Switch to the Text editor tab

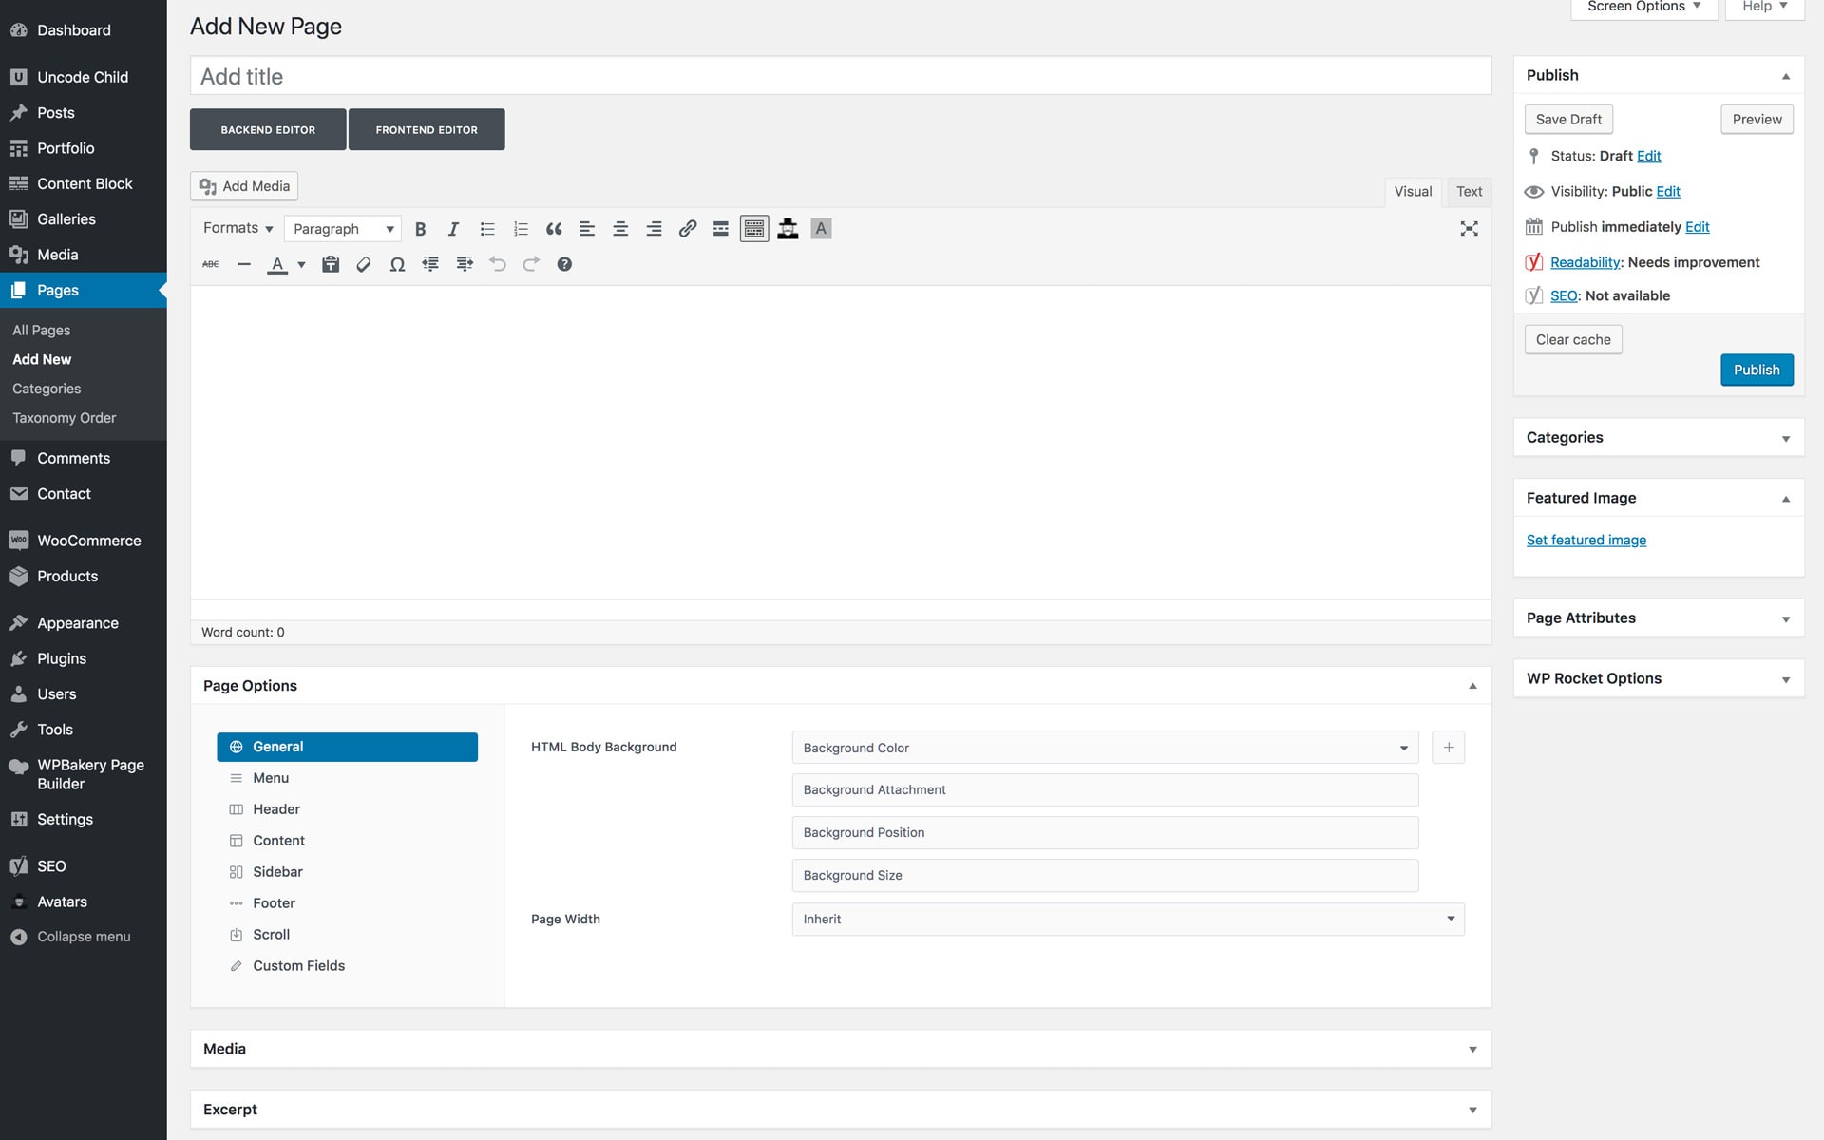[x=1469, y=191]
